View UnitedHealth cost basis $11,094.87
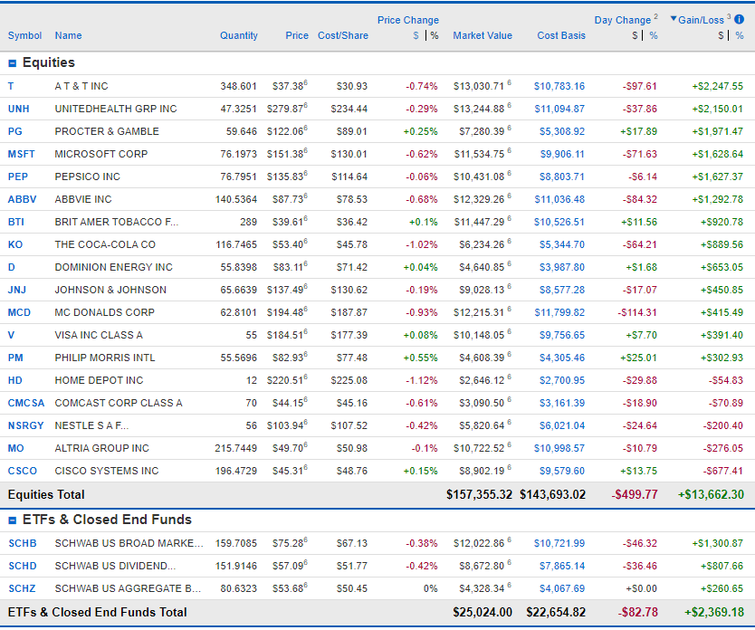755x630 pixels. coord(559,110)
